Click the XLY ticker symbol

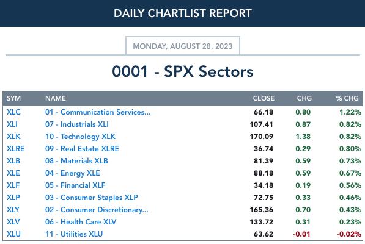(x=13, y=210)
